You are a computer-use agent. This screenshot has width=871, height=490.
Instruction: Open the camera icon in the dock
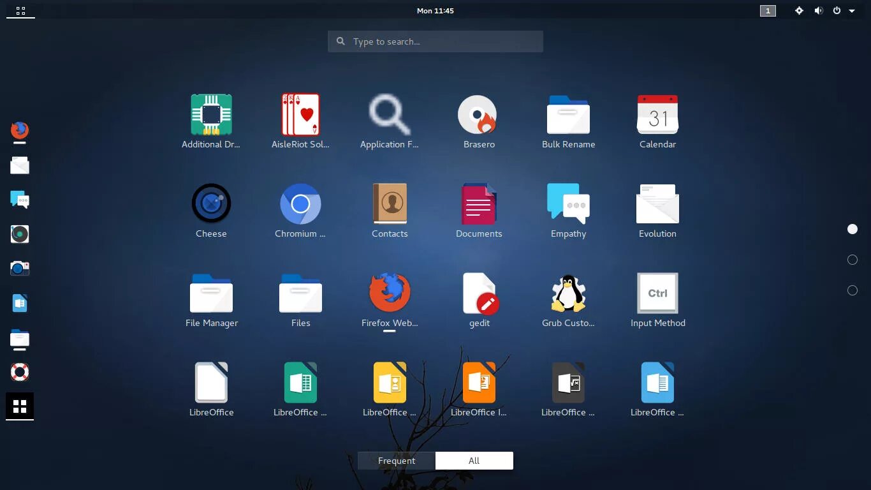pyautogui.click(x=20, y=268)
